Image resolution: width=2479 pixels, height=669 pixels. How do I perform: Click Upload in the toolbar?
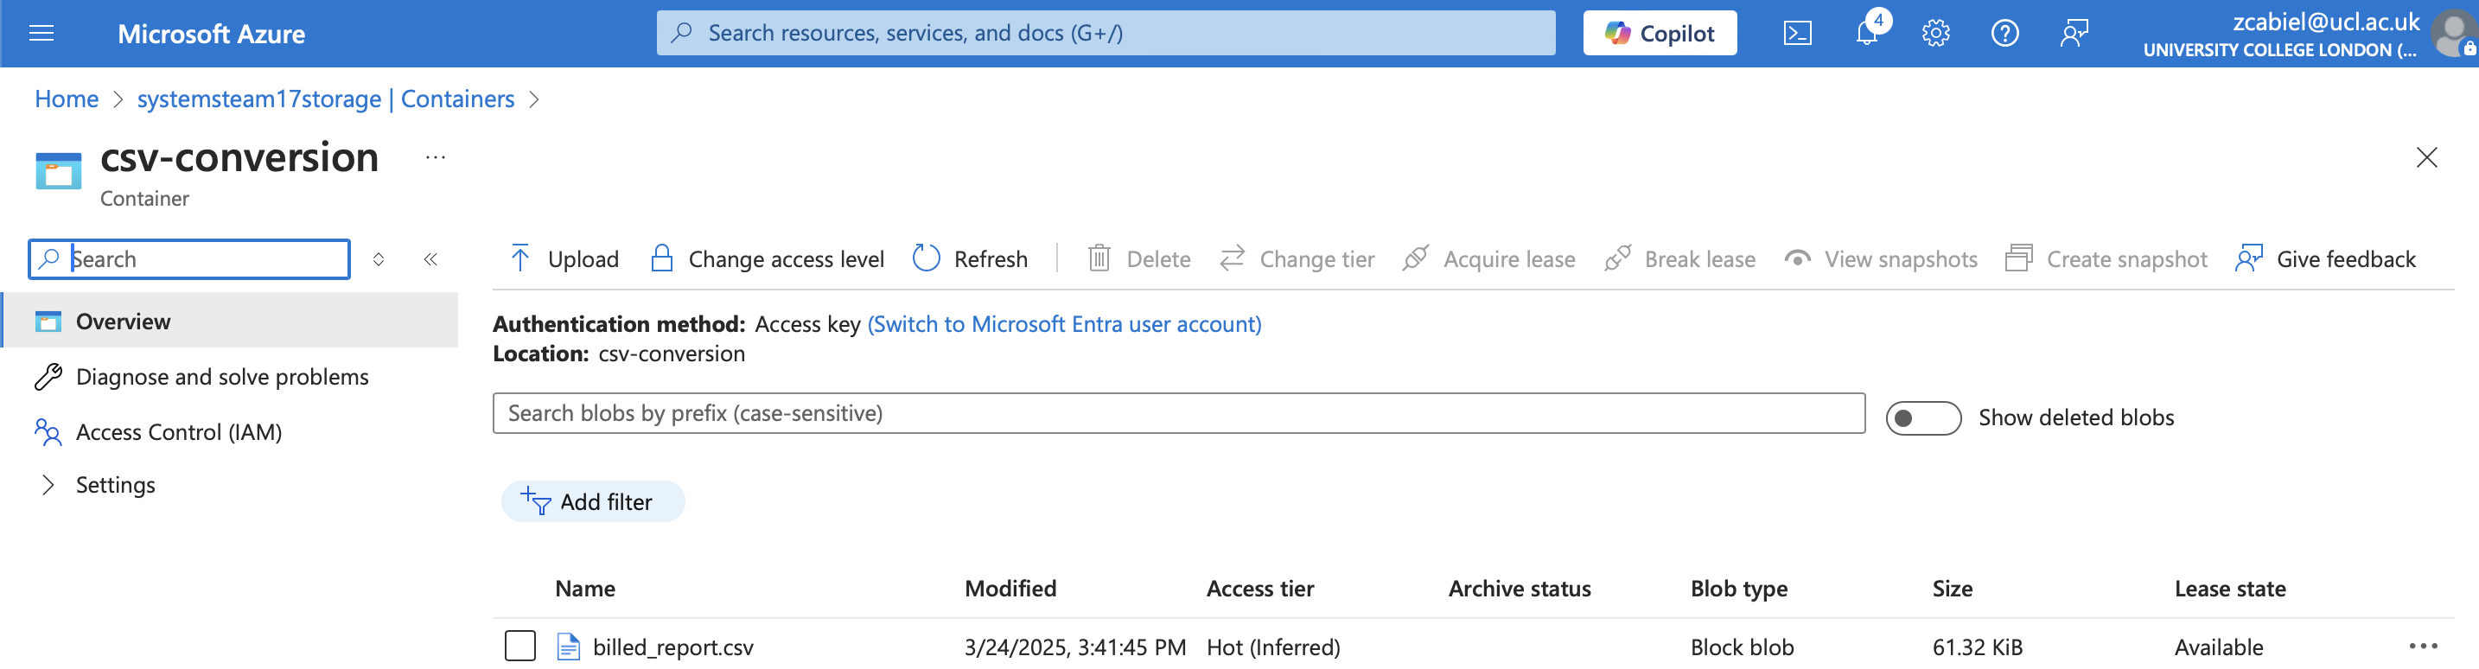pos(565,259)
